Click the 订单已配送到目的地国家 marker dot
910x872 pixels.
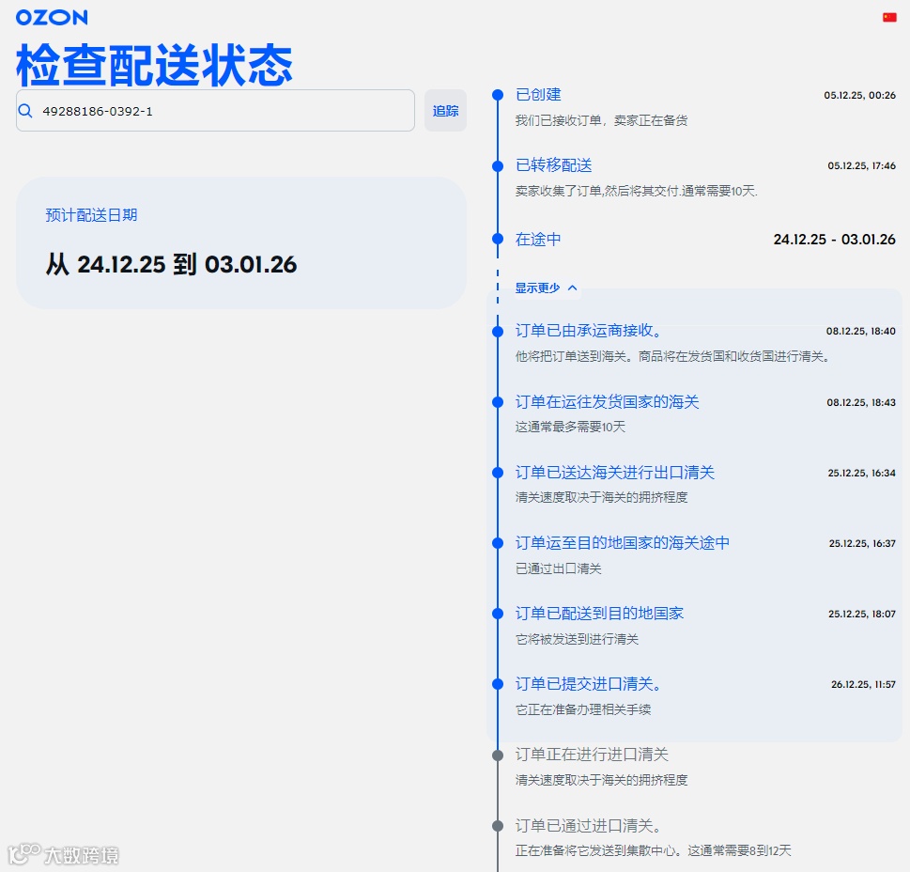(x=498, y=614)
